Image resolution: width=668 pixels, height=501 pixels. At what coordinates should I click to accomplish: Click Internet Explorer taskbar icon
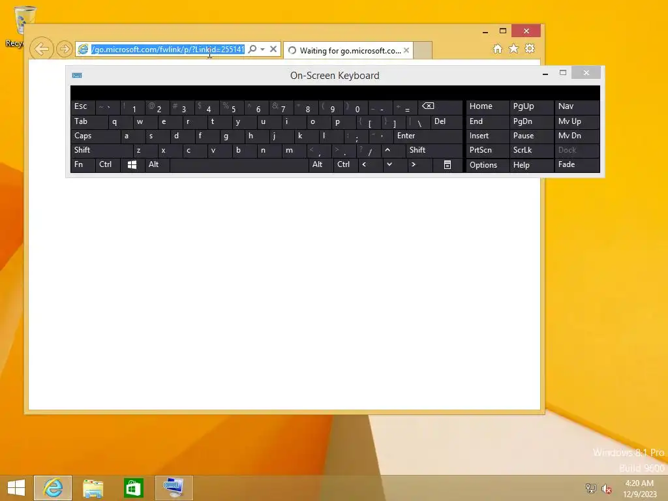coord(53,488)
